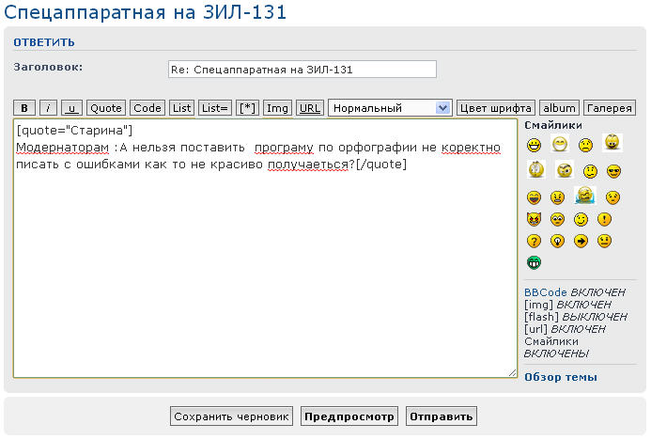Open the BBCode help link
The width and height of the screenshot is (651, 440).
pos(546,292)
